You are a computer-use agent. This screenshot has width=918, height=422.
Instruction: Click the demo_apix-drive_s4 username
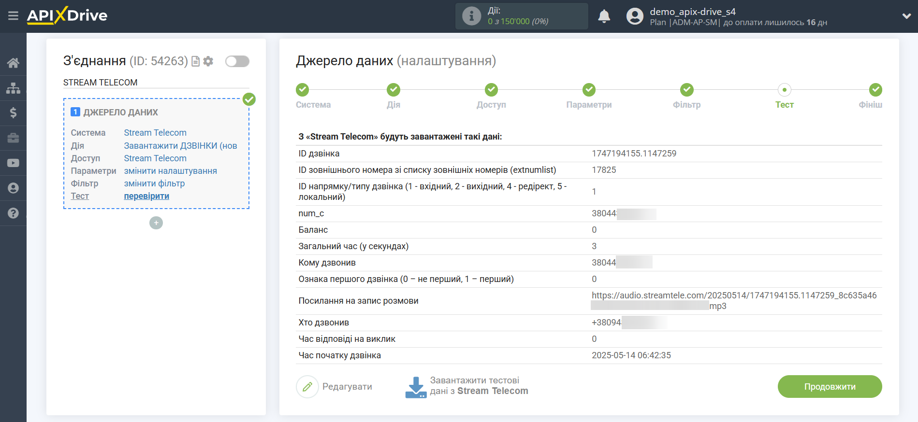(x=692, y=12)
